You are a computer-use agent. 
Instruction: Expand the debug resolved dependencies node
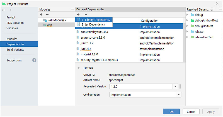pyautogui.click(x=187, y=15)
